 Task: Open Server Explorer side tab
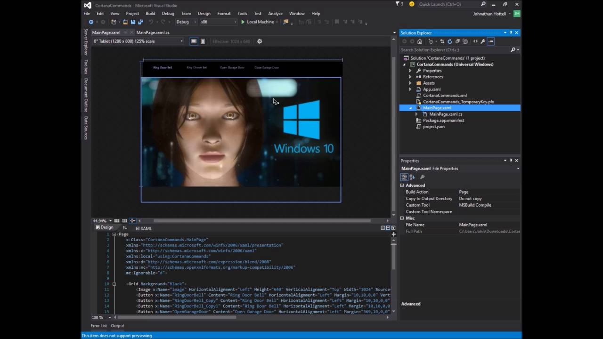point(86,42)
